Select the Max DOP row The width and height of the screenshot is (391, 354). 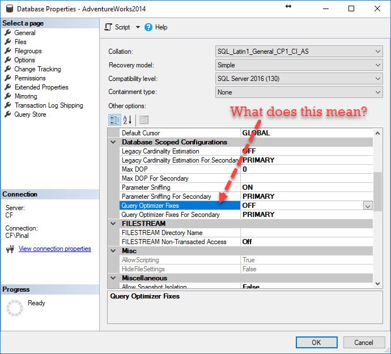[x=246, y=169]
